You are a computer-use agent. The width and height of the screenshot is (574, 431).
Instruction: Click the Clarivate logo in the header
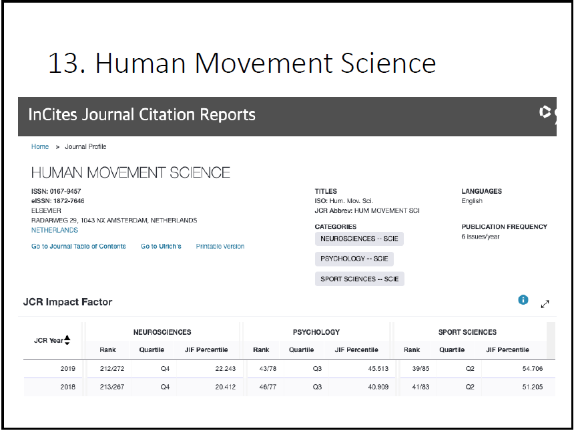tap(547, 114)
